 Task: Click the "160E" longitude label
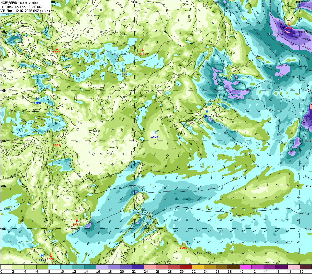[x=299, y=2]
